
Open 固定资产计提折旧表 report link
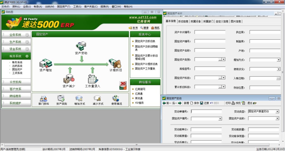click(146, 64)
